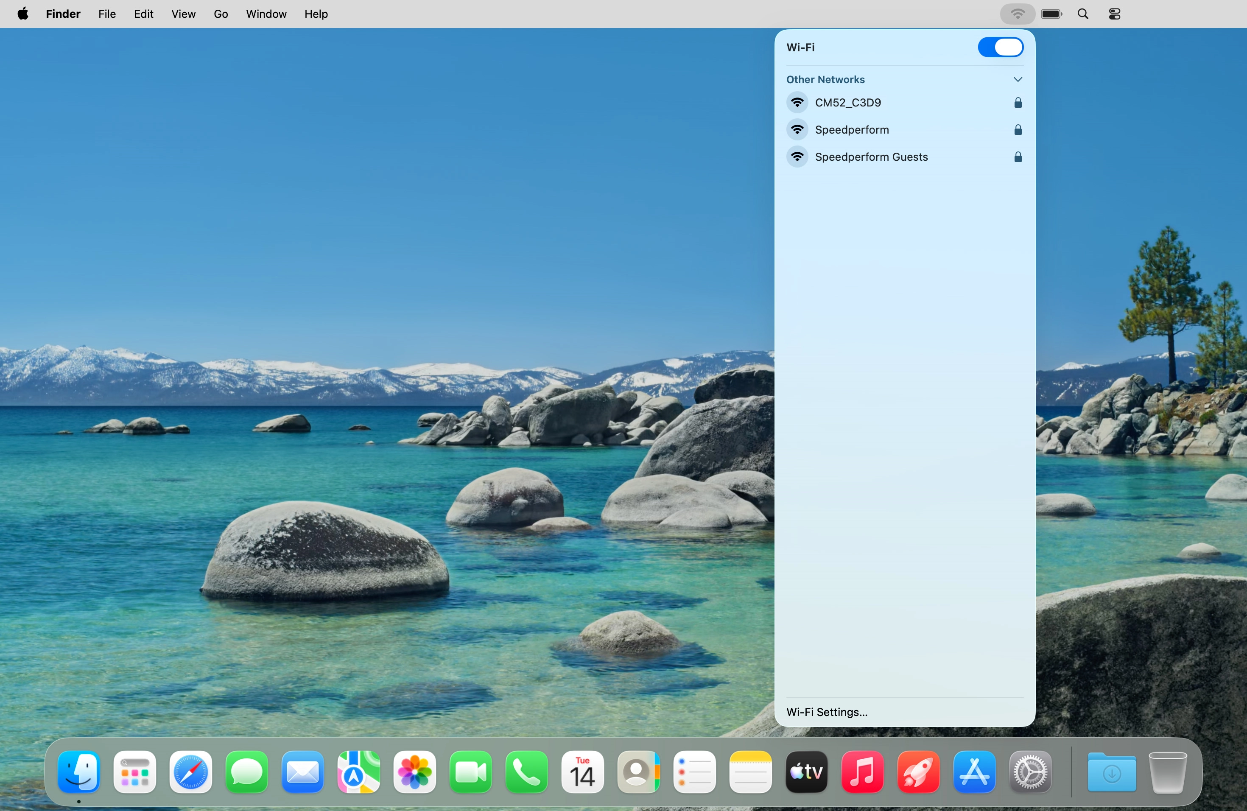Click the Wi-Fi status icon in menu bar
Image resolution: width=1247 pixels, height=811 pixels.
point(1017,14)
